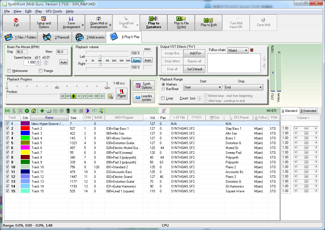Uncheck track 1 Idecs Hyper Groove checkbox
Screen dimensions: 325x230
(7, 123)
